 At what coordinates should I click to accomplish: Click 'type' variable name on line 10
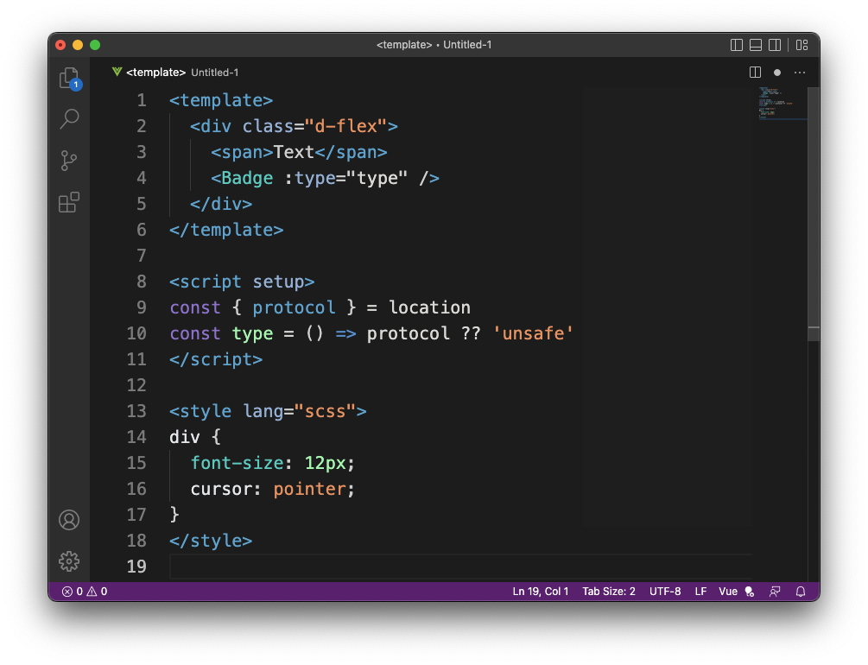click(252, 333)
